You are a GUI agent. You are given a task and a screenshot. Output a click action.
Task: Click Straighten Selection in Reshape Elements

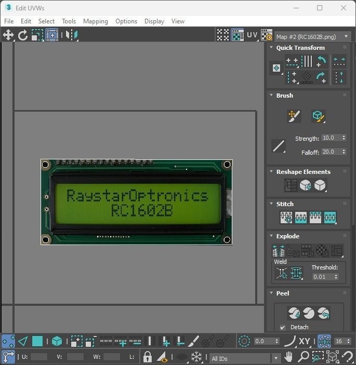coord(291,185)
